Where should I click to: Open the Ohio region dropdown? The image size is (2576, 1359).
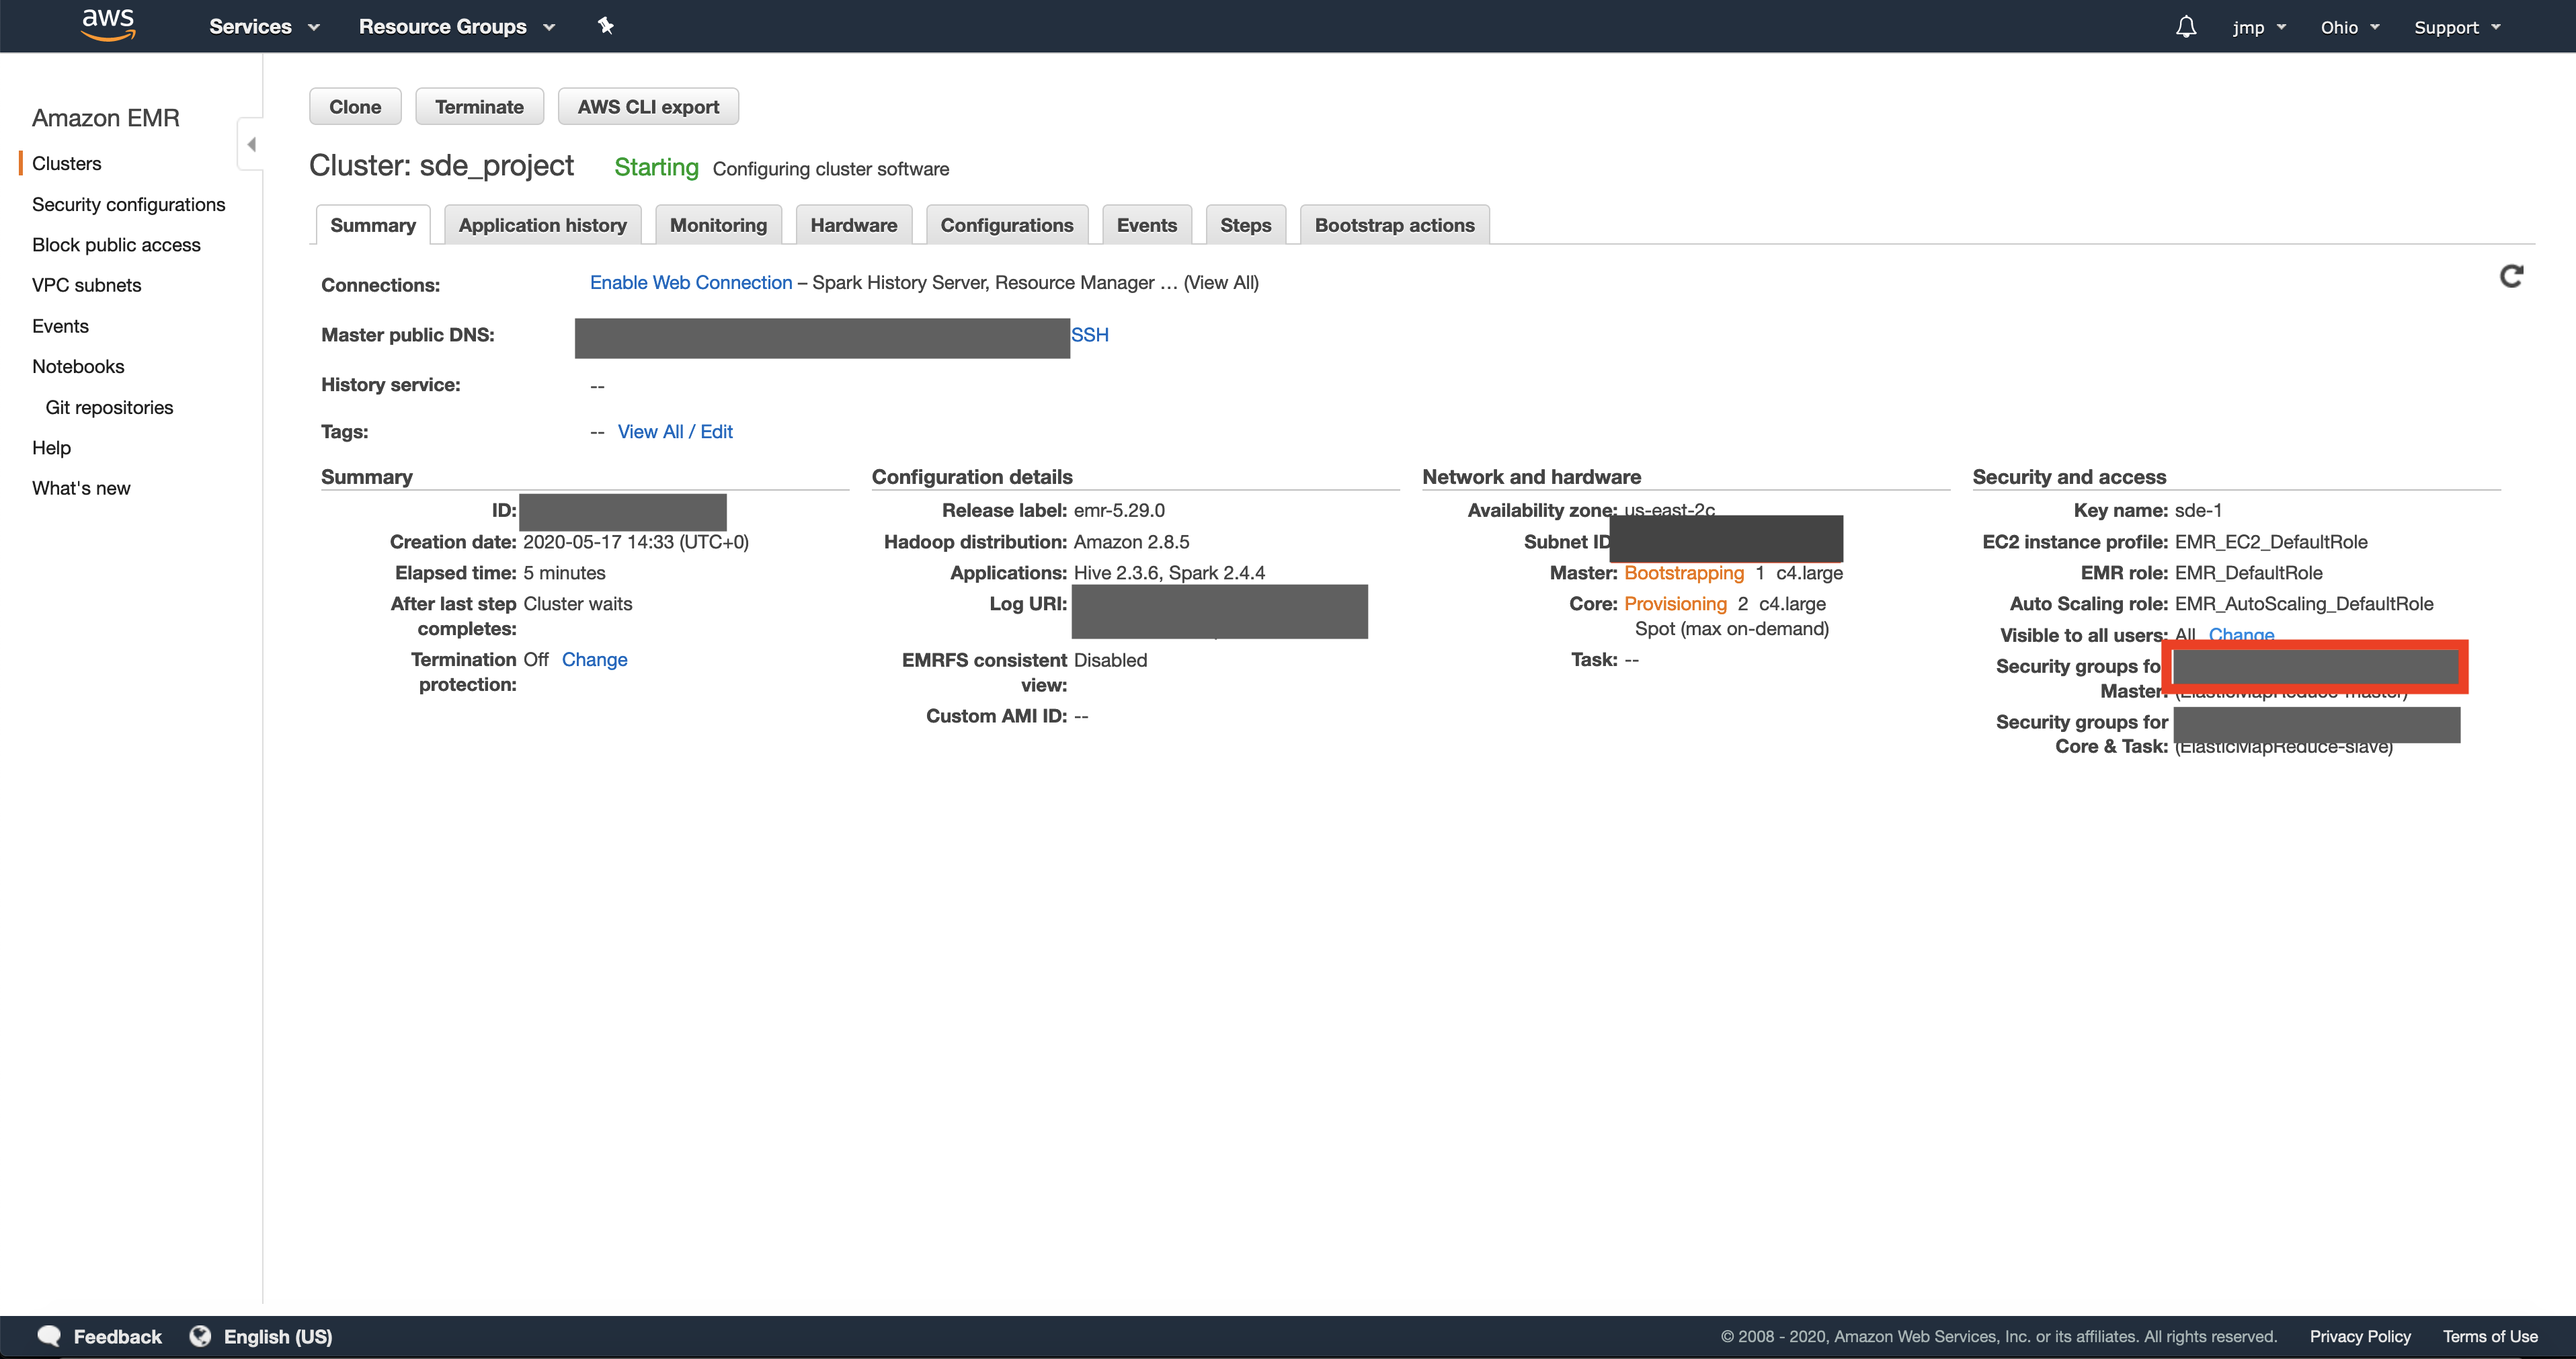(x=2349, y=27)
